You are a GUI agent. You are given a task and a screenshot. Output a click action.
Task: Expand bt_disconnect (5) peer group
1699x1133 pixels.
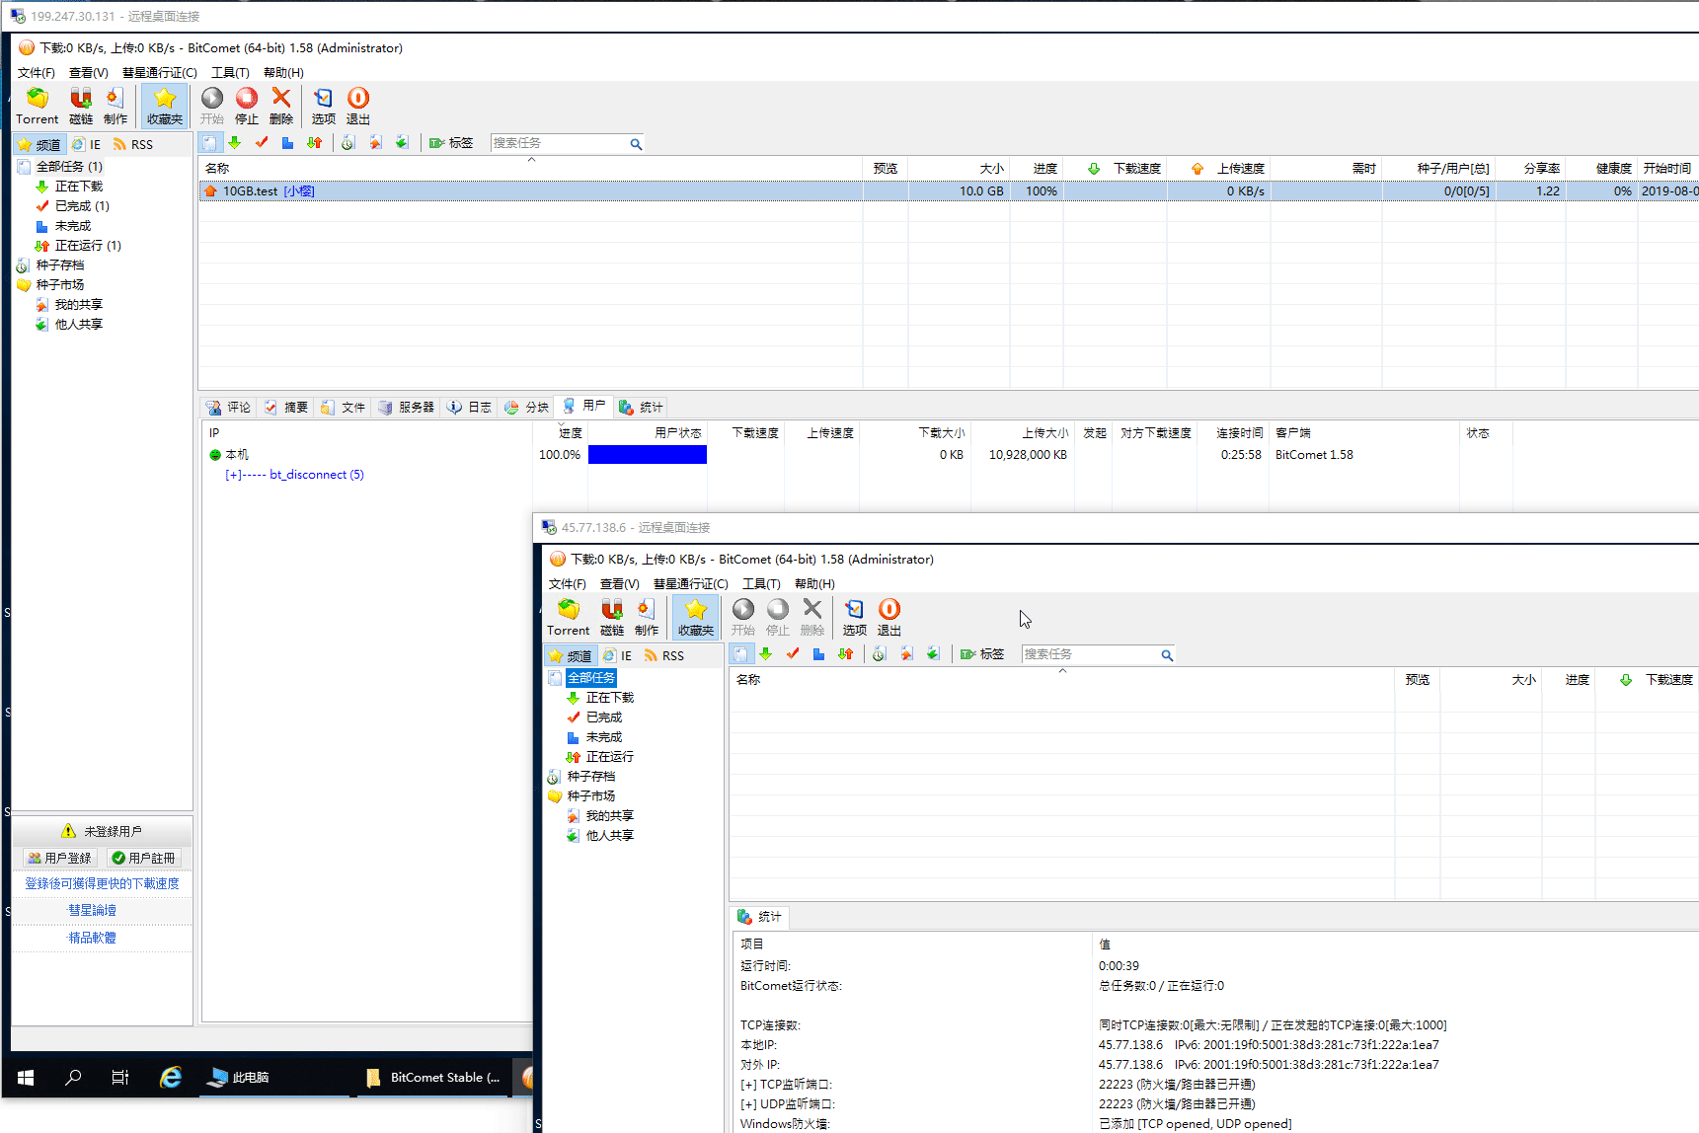pyautogui.click(x=232, y=475)
